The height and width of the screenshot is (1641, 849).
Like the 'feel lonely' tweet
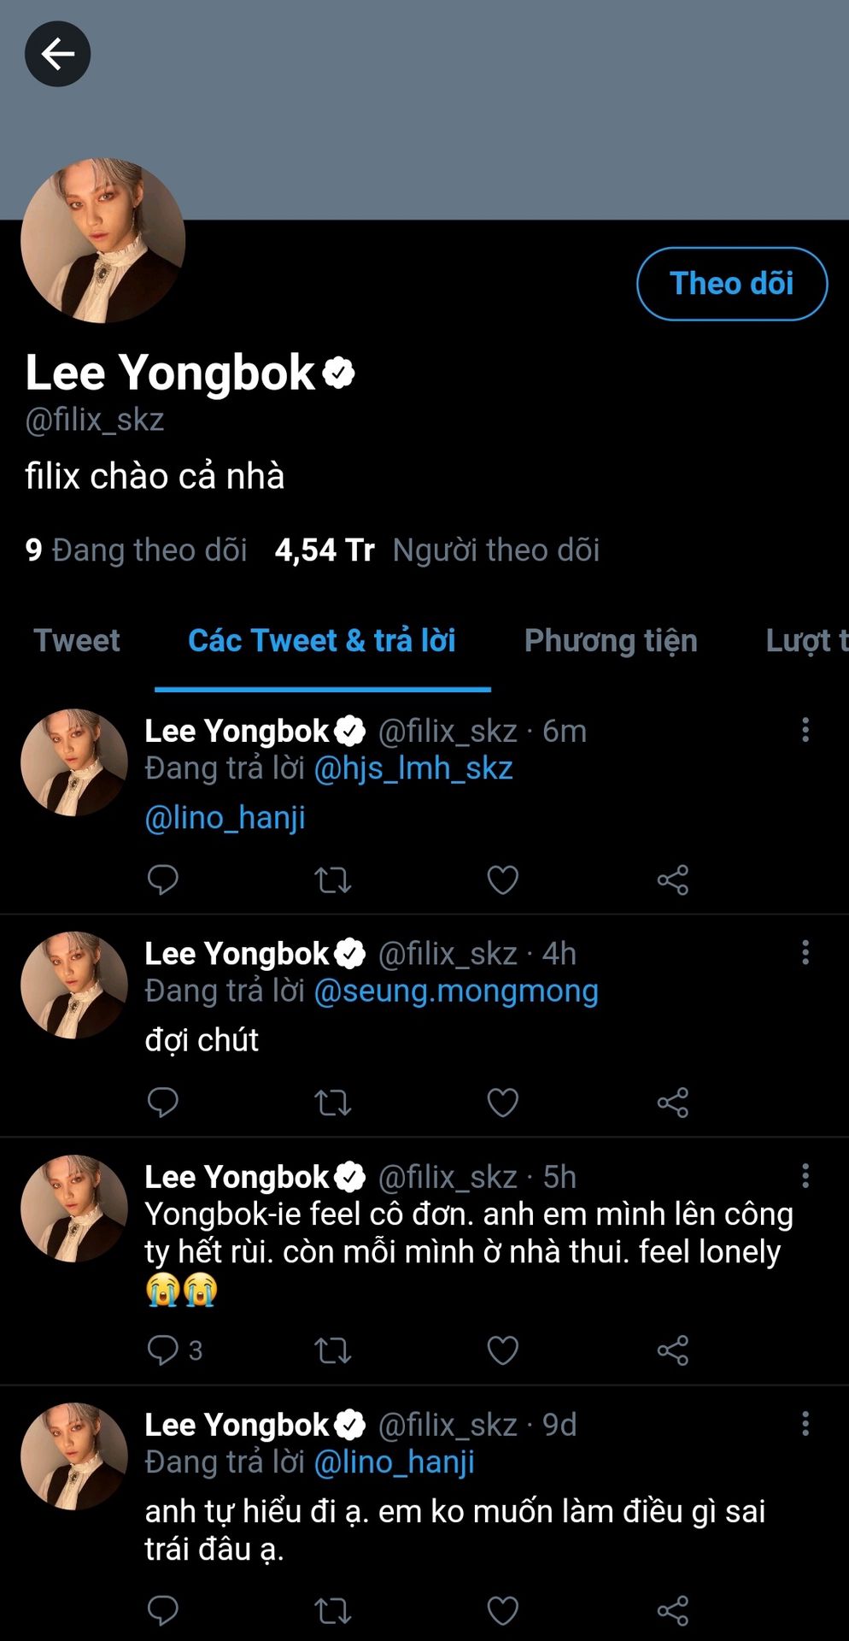502,1350
